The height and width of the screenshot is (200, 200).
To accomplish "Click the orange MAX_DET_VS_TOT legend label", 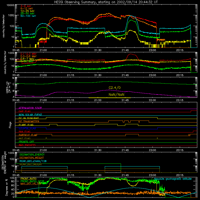I will pyautogui.click(x=31, y=184).
